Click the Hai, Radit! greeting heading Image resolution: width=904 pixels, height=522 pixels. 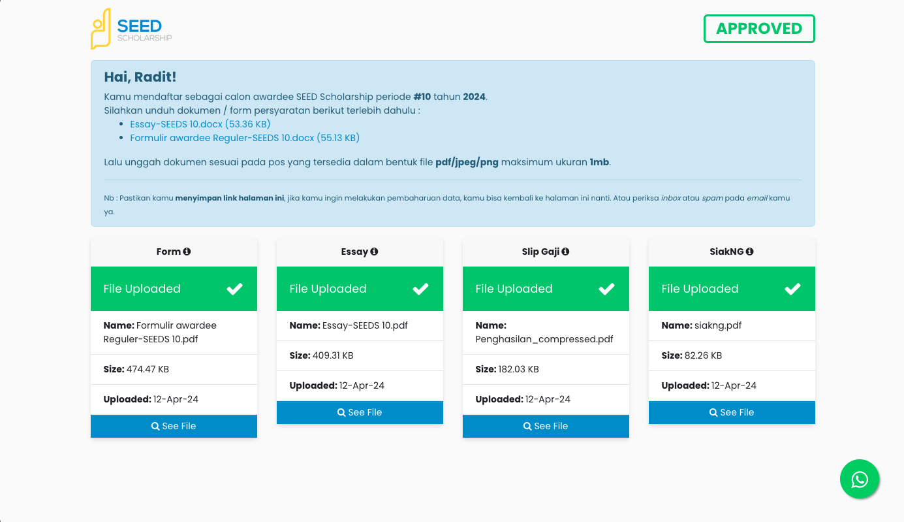[x=140, y=76]
